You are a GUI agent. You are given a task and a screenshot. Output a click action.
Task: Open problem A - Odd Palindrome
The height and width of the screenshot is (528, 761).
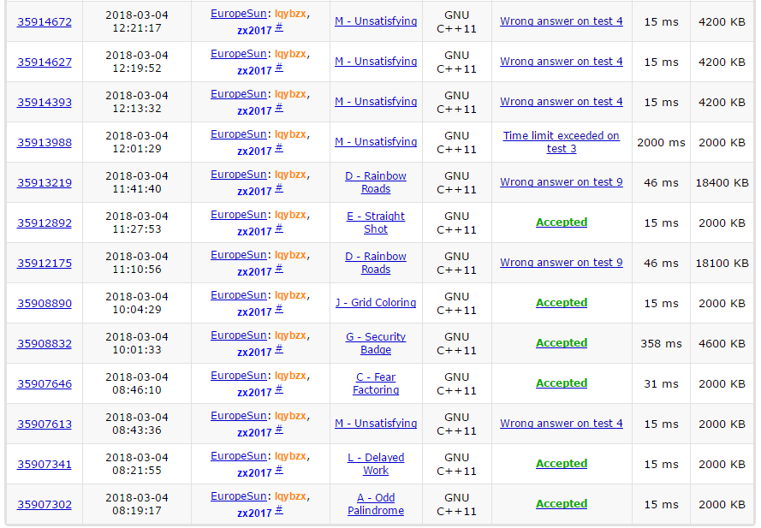click(x=376, y=504)
